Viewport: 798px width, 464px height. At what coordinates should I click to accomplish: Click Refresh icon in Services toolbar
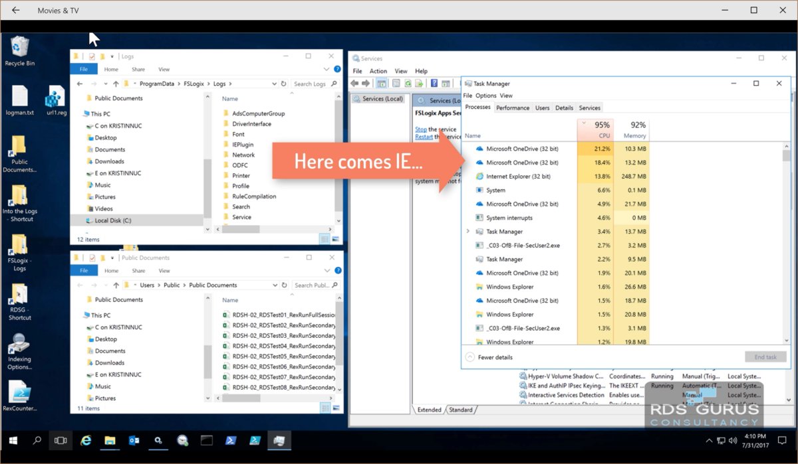pyautogui.click(x=407, y=84)
